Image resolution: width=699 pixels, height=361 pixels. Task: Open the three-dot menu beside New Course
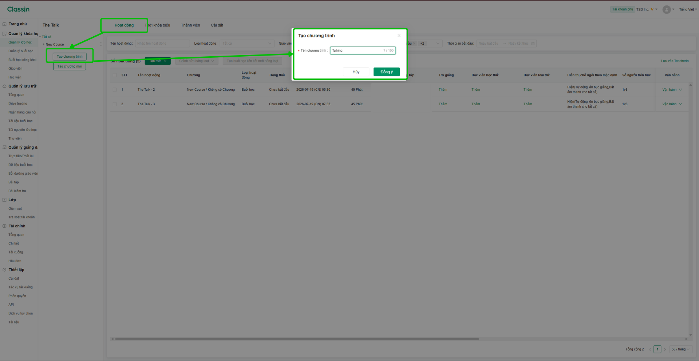point(101,44)
